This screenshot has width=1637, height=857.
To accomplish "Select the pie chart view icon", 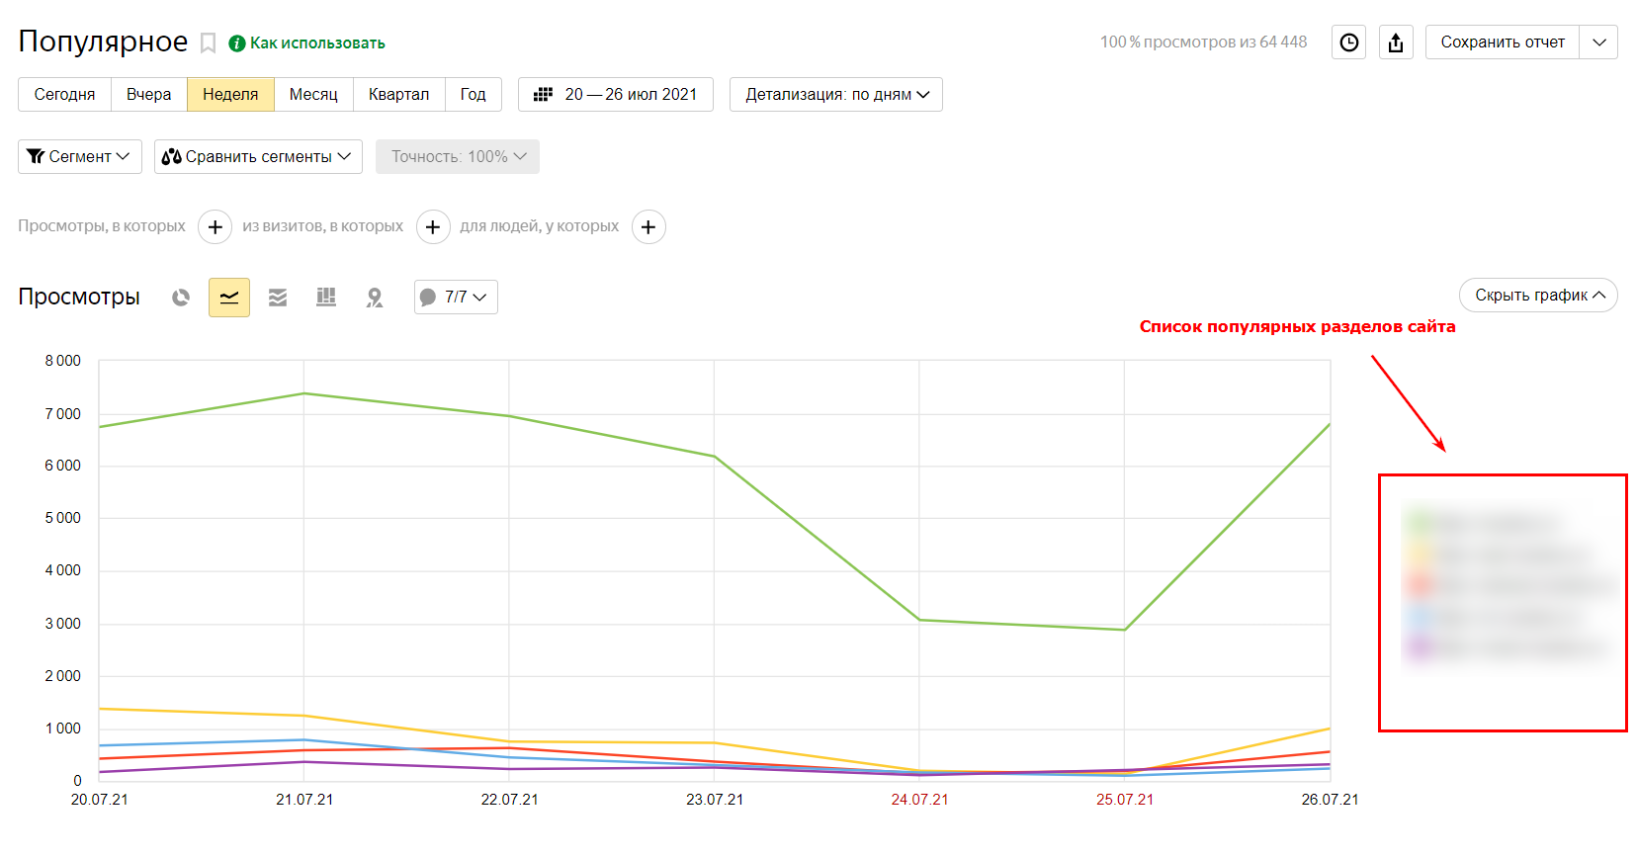I will pos(181,298).
